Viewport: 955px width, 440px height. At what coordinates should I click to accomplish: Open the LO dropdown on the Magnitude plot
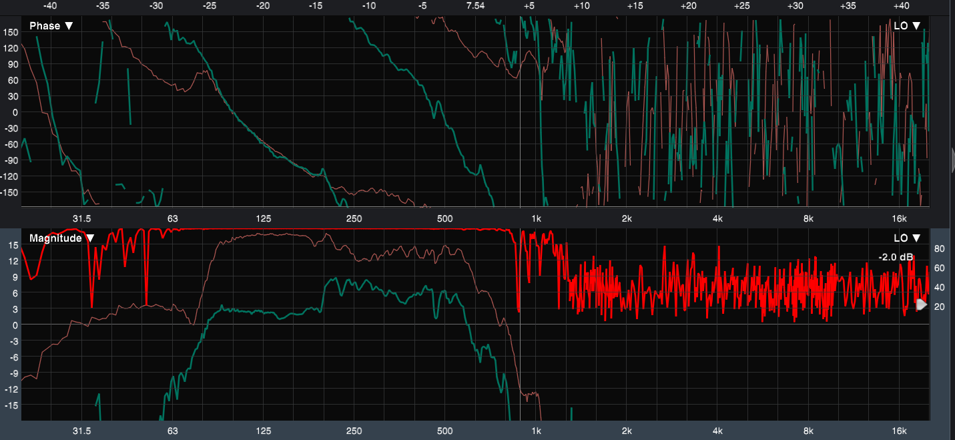907,238
